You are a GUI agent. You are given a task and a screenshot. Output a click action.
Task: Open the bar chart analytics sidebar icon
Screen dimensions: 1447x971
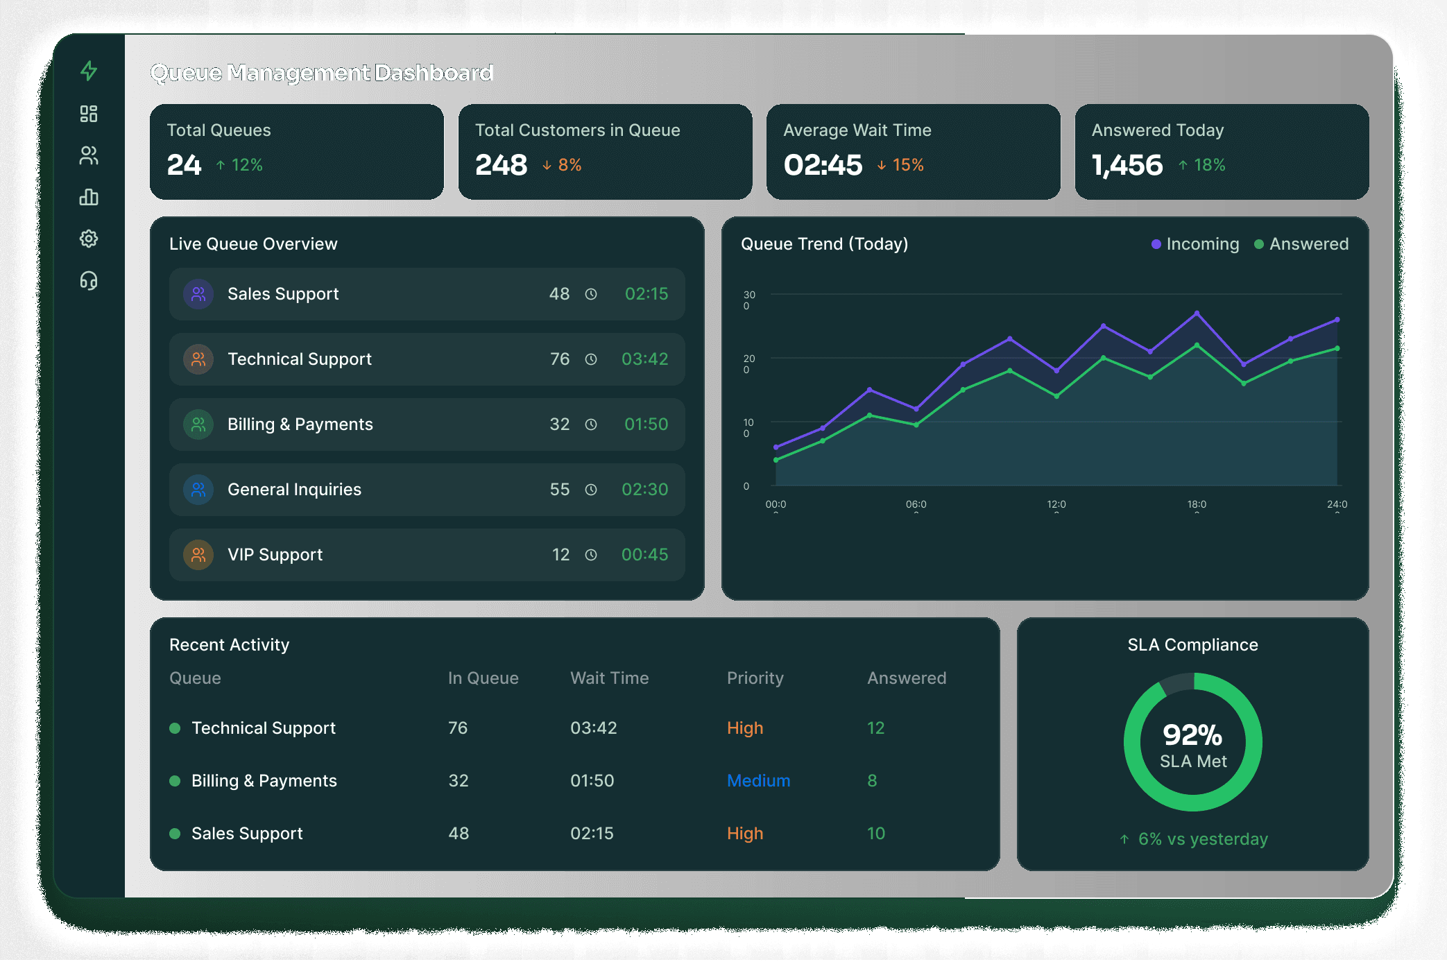pos(89,197)
